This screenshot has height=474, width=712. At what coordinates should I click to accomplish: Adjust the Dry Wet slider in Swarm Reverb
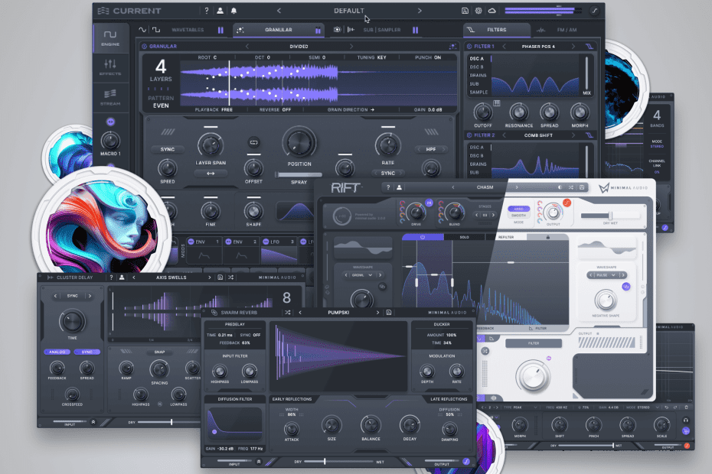tap(325, 461)
